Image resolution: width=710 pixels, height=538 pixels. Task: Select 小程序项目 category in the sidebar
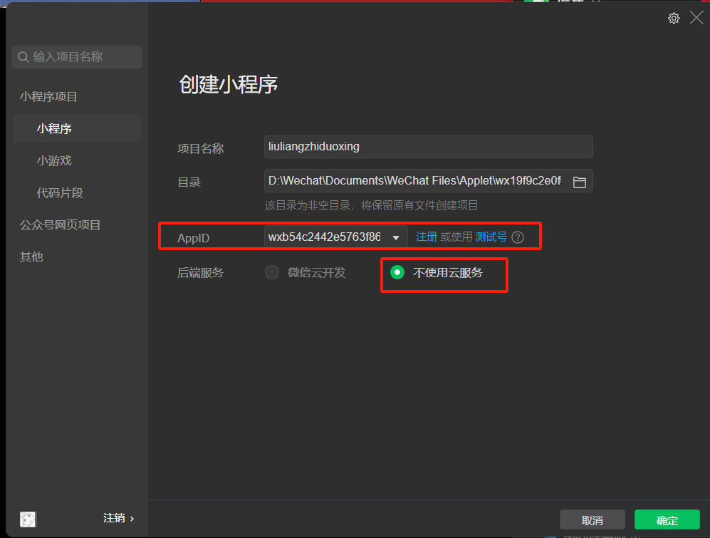click(x=48, y=96)
